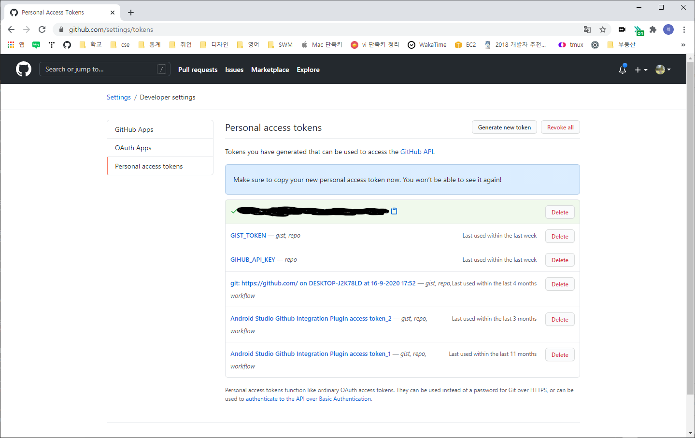This screenshot has width=695, height=438.
Task: Delete the GIST_TOKEN token
Action: click(560, 236)
